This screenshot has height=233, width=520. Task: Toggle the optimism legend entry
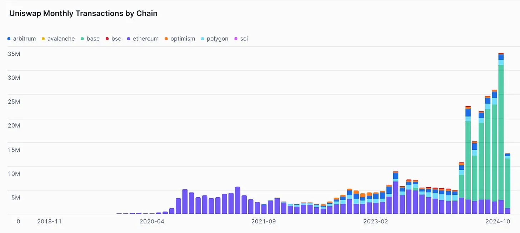[x=180, y=39]
